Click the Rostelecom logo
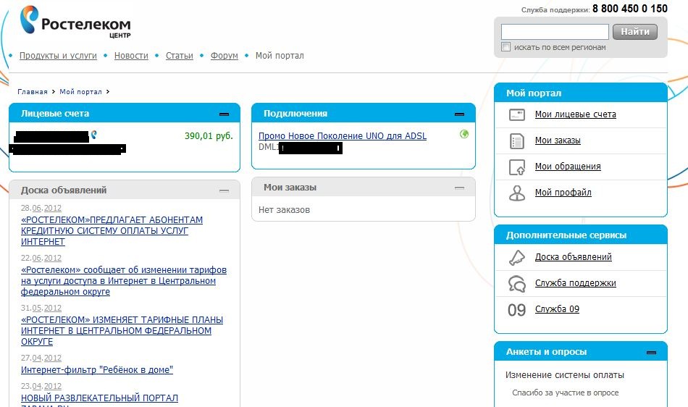Screen dimensions: 688x407 (75, 22)
